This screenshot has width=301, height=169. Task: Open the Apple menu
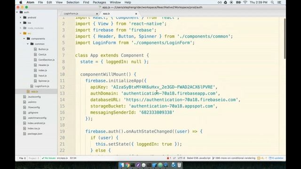[x=21, y=2]
